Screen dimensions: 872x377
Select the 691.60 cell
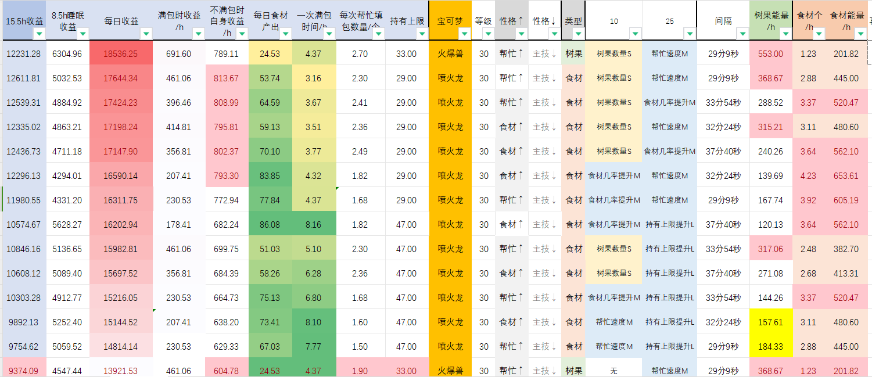pos(178,53)
